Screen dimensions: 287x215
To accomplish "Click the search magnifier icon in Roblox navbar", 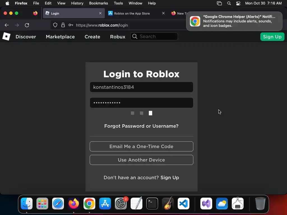I will 135,36.
